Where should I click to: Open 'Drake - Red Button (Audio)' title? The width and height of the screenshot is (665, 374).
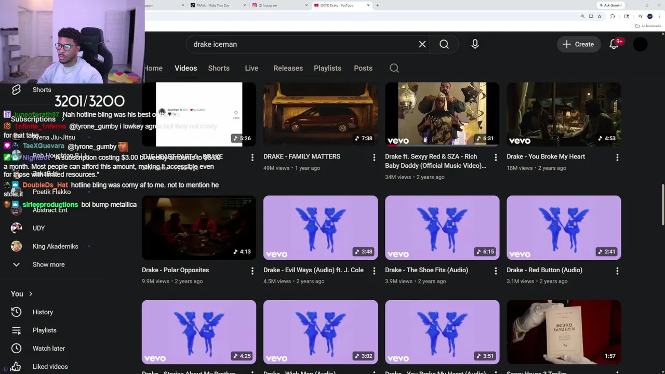[x=544, y=270]
